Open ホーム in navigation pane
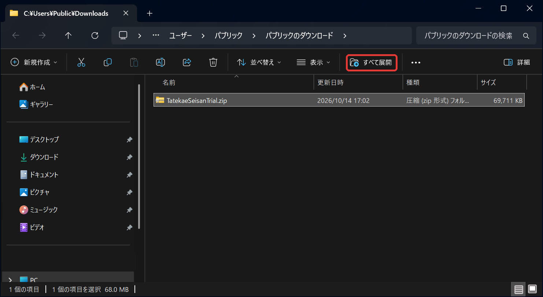This screenshot has width=543, height=297. pyautogui.click(x=32, y=87)
